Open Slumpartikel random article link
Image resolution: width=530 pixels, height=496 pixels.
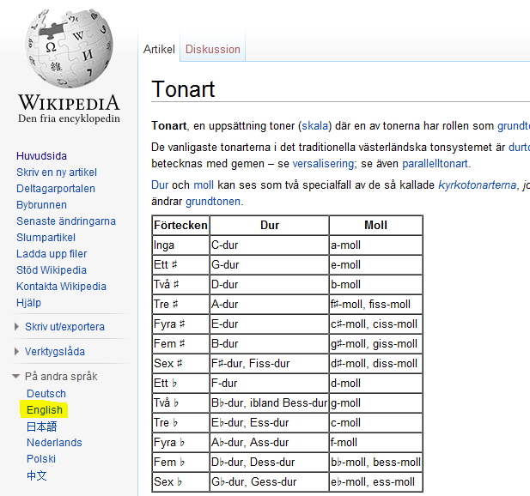click(x=46, y=238)
